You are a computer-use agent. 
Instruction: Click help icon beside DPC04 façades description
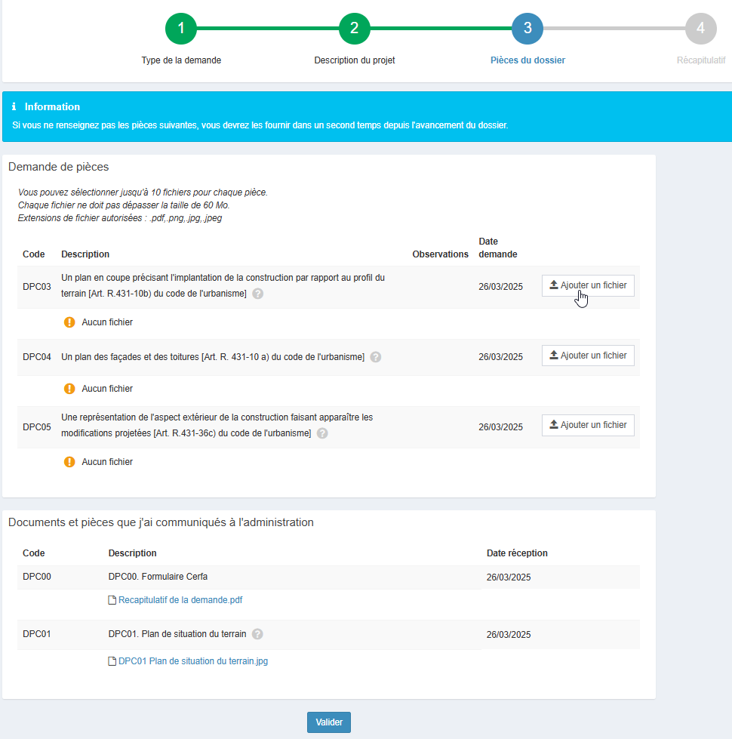(376, 357)
